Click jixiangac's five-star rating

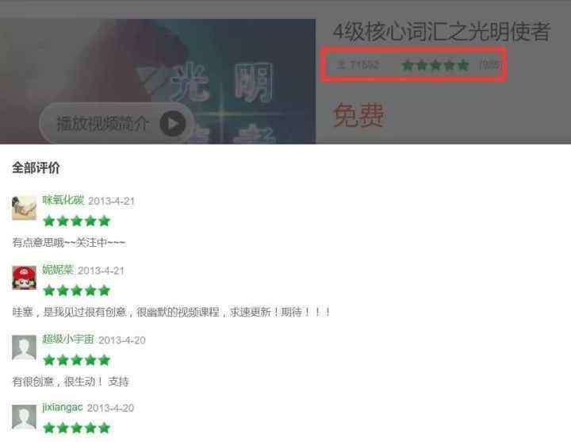point(76,428)
